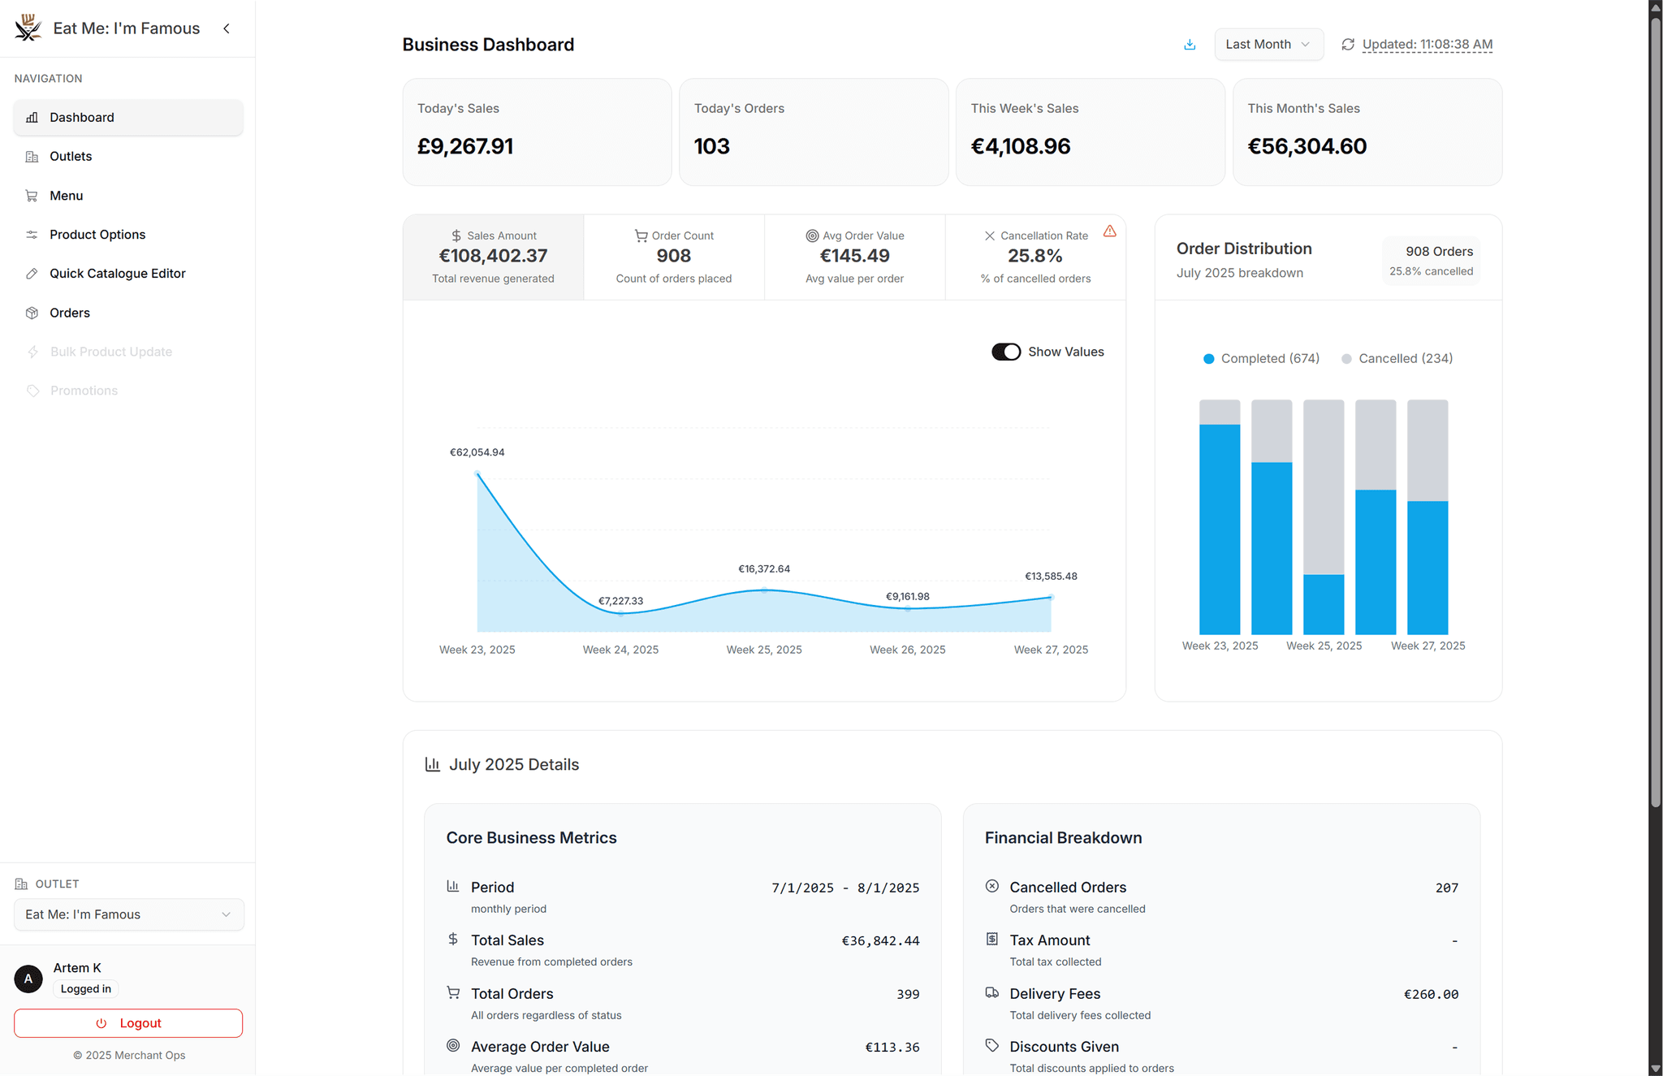Click the warning icon on Cancellation Rate
Viewport: 1663px width, 1076px height.
click(1110, 231)
